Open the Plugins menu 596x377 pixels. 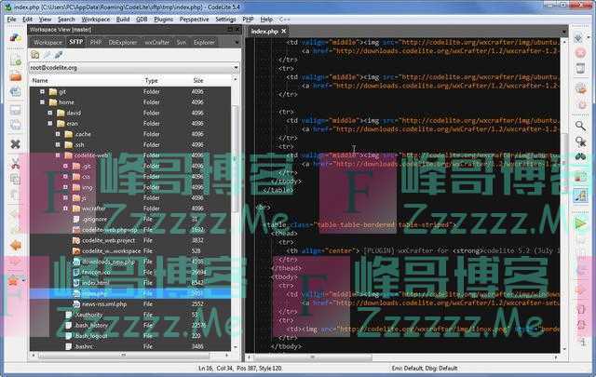pyautogui.click(x=164, y=19)
